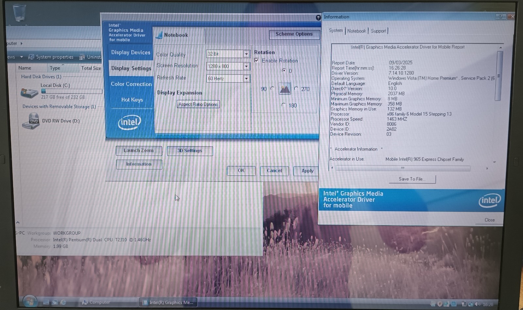
Task: Click the Information button
Action: coord(139,164)
